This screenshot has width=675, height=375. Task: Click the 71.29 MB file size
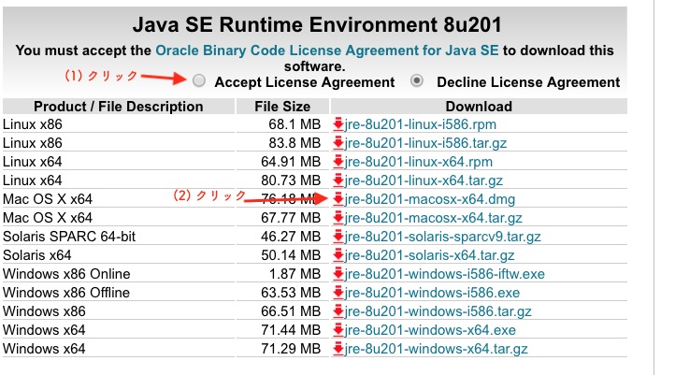(x=291, y=349)
